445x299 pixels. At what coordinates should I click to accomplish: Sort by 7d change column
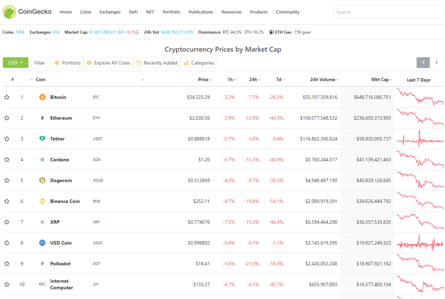point(280,80)
